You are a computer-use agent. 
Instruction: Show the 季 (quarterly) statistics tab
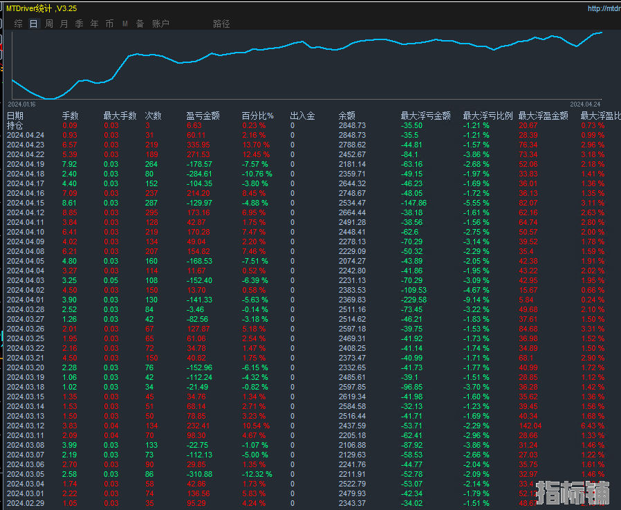(x=80, y=24)
